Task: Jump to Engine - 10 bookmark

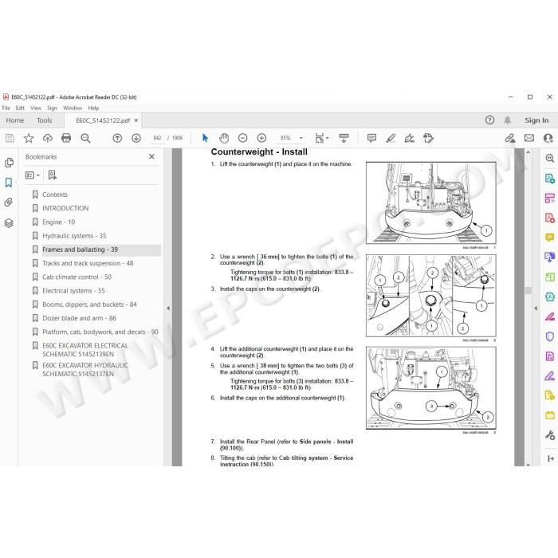Action: coord(59,222)
